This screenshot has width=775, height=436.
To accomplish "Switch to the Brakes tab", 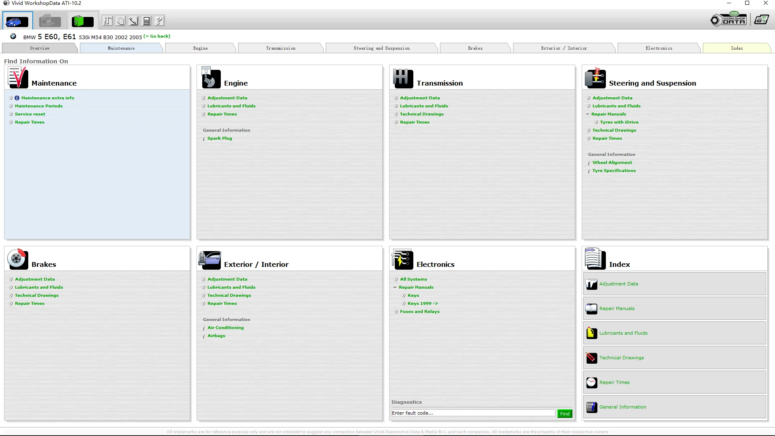I will click(475, 48).
